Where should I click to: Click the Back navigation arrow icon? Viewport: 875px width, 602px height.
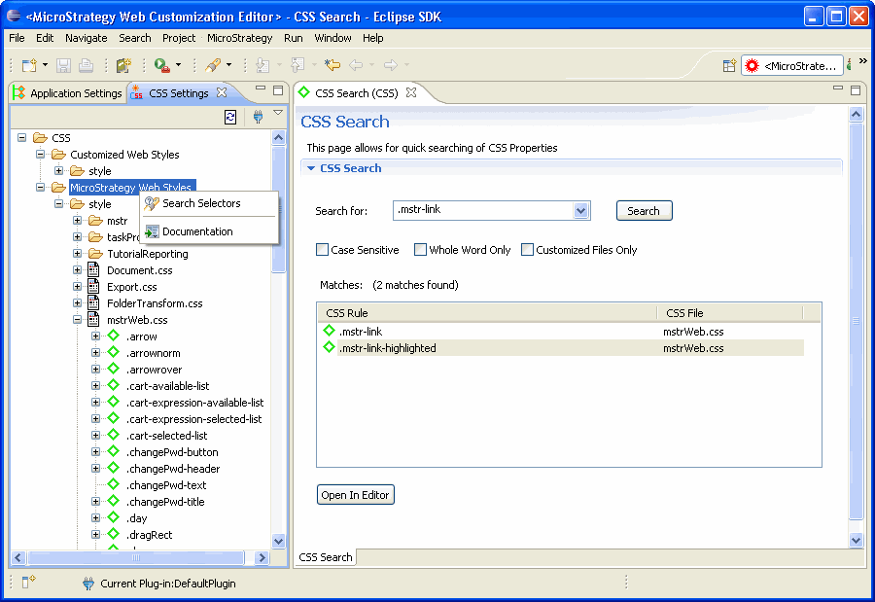point(356,65)
